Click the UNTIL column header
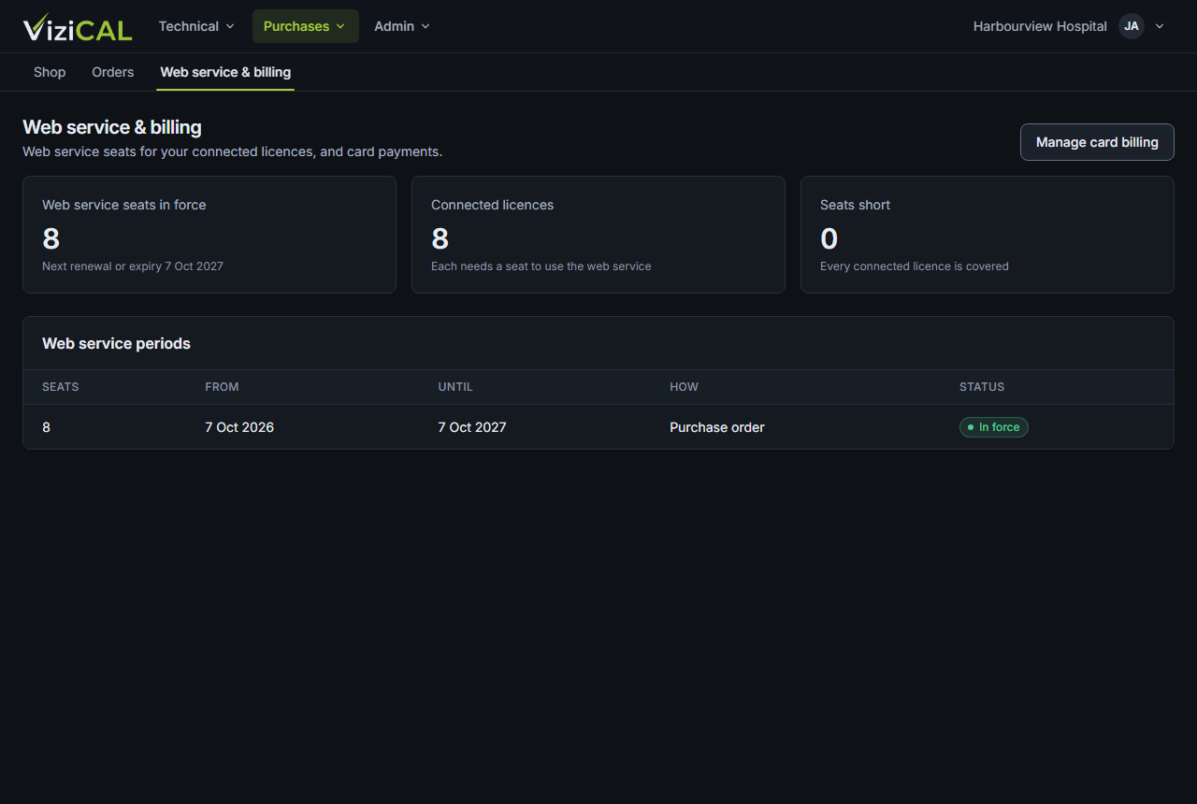This screenshot has height=804, width=1197. pos(455,387)
